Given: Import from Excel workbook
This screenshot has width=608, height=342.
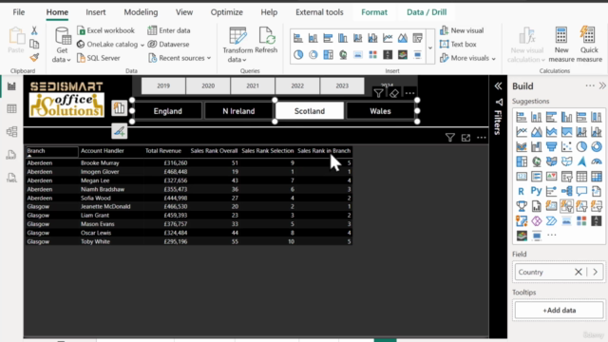Looking at the screenshot, I should pyautogui.click(x=105, y=30).
